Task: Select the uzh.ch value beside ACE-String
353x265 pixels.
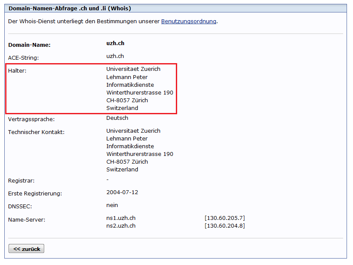Action: click(115, 56)
